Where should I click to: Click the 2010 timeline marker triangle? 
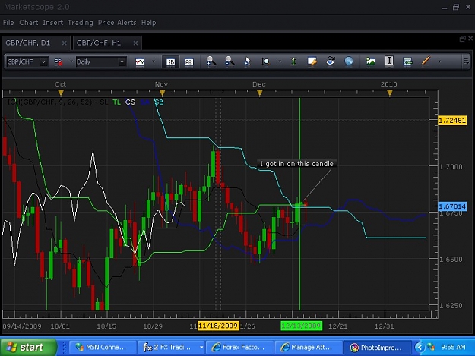[390, 93]
